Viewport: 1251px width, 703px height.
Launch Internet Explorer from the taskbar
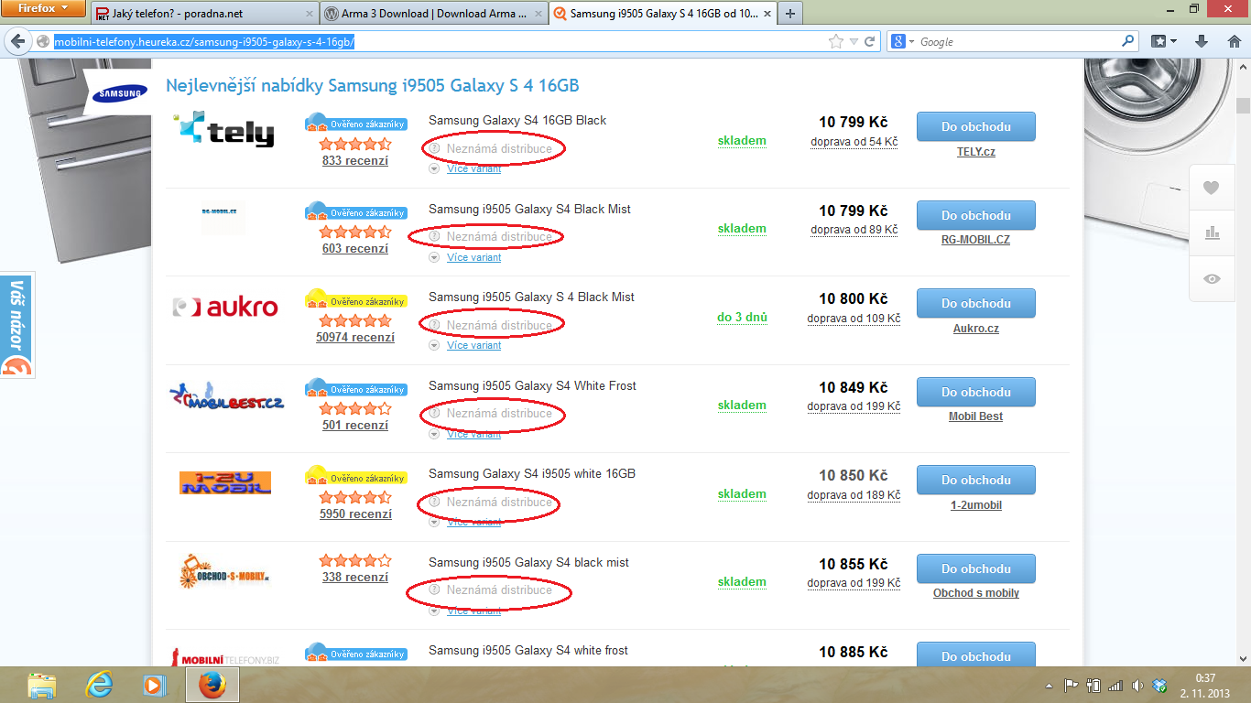pyautogui.click(x=98, y=684)
